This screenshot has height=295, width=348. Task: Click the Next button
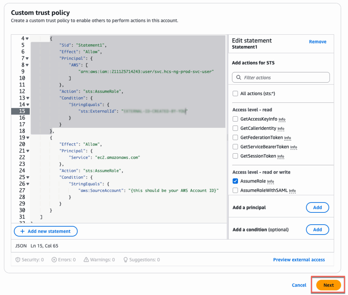coord(328,285)
